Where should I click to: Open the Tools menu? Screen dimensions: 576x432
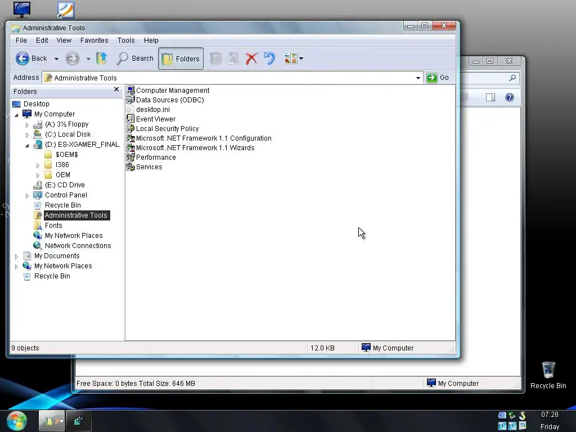click(x=126, y=40)
